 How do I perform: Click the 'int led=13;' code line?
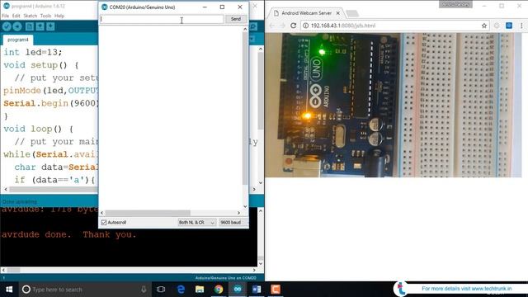click(33, 52)
